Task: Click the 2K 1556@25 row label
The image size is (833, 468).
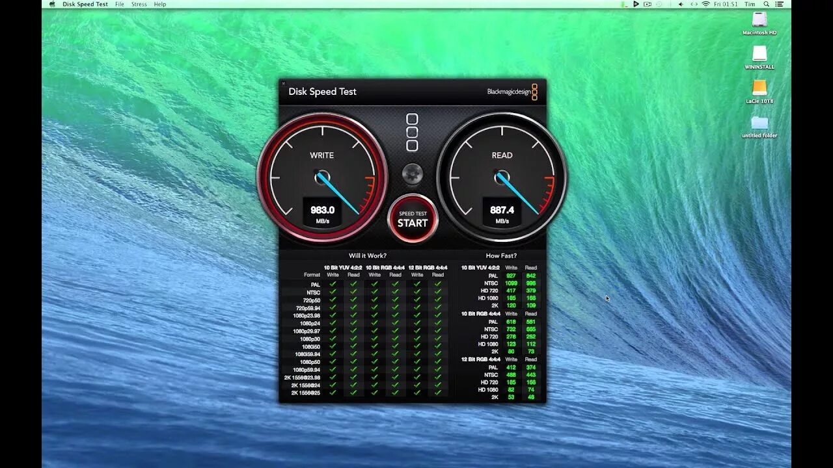Action: click(x=305, y=393)
